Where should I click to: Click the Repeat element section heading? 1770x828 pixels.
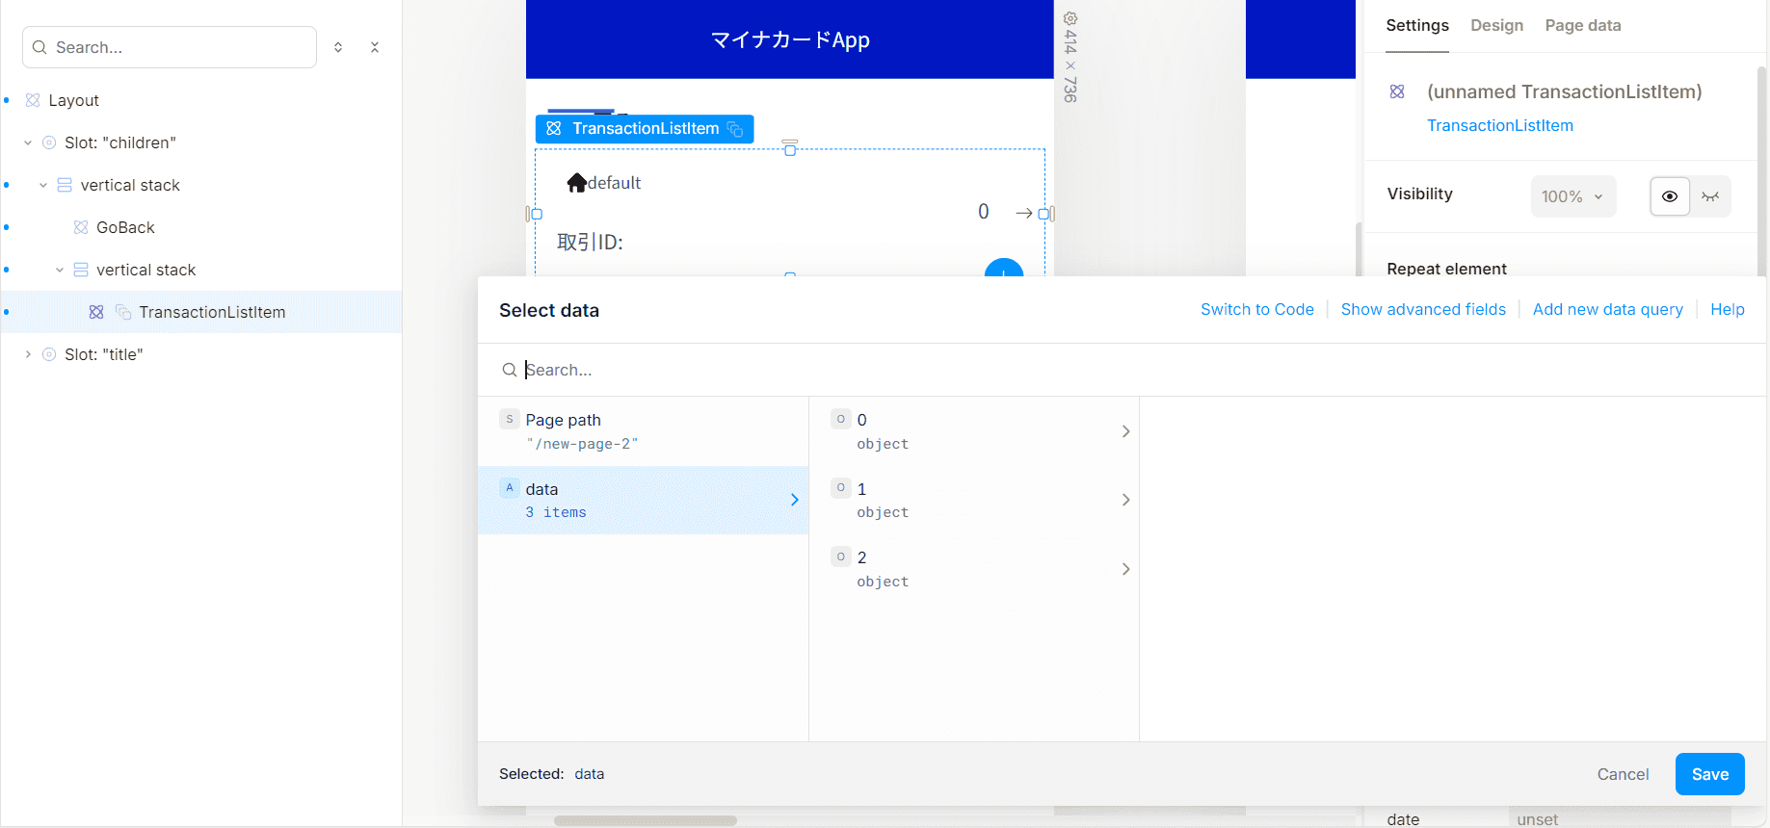point(1446,269)
